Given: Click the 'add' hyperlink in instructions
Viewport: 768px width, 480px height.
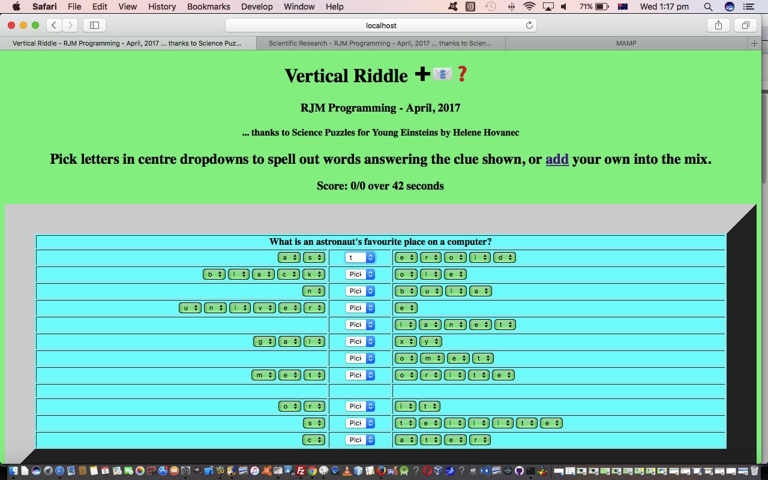Looking at the screenshot, I should (557, 159).
